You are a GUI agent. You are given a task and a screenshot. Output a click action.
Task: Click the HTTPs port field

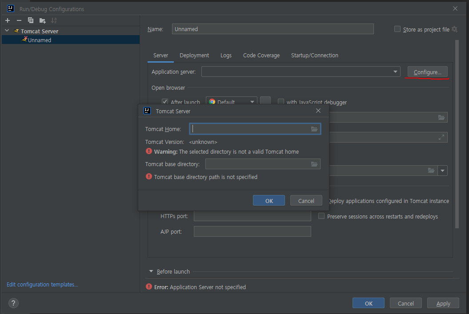[x=252, y=216]
